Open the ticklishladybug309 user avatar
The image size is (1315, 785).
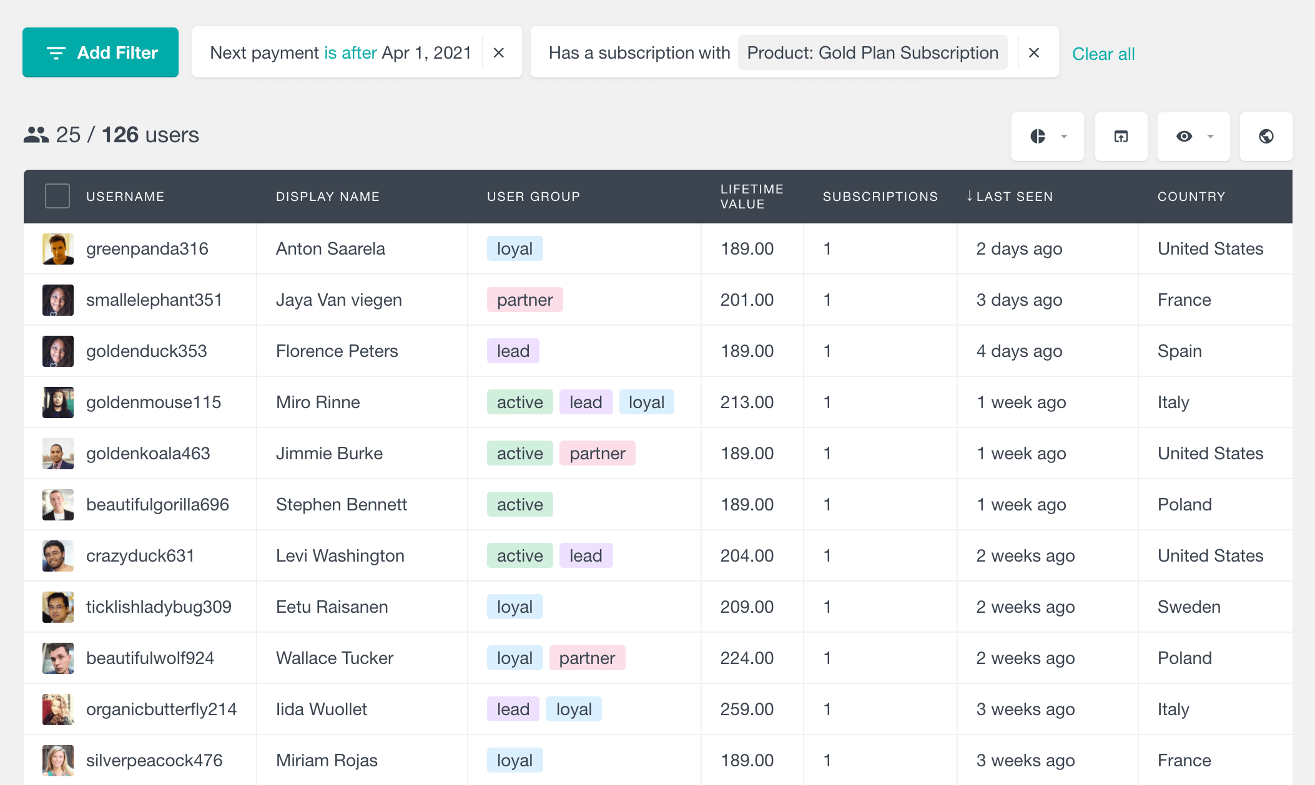coord(58,607)
